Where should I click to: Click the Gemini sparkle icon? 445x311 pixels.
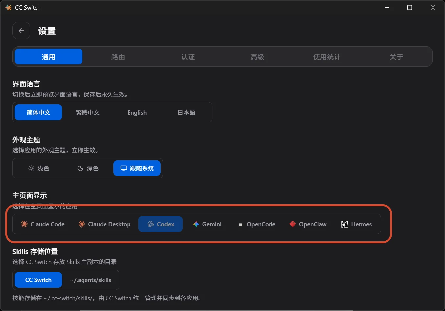click(196, 224)
